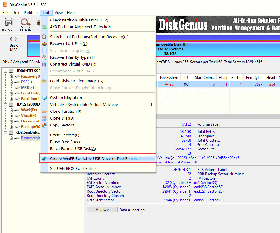Click the End Cylinder column header
Image resolution: width=280 pixels, height=233 pixels.
pos(254,78)
